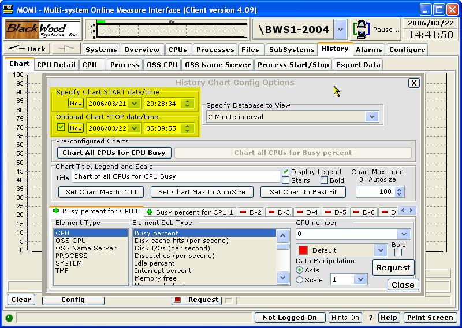The image size is (462, 328).
Task: Click the forward pulse navigation button
Action: (66, 49)
